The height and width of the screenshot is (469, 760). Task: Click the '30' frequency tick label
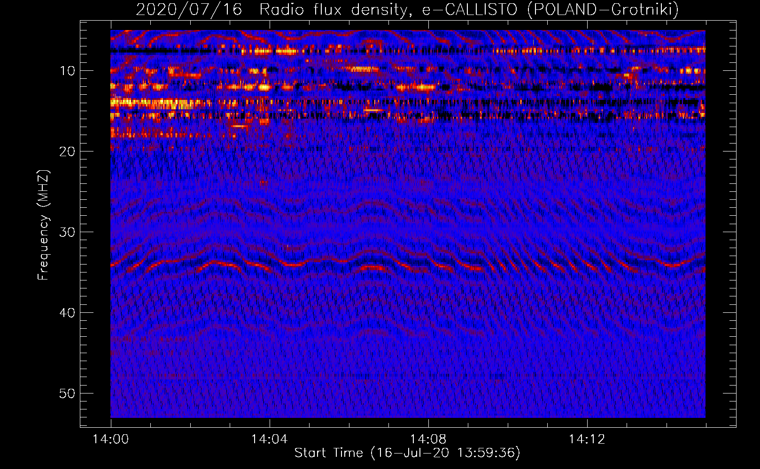pos(68,232)
